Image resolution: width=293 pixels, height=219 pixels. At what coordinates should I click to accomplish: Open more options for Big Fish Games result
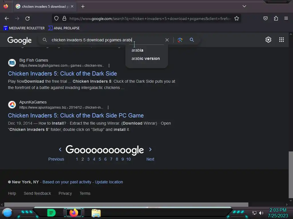coord(109,66)
